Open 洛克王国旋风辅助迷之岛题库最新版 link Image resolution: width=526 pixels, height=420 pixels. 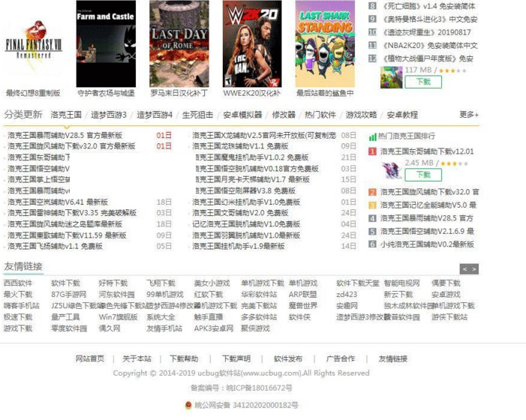[x=65, y=224]
